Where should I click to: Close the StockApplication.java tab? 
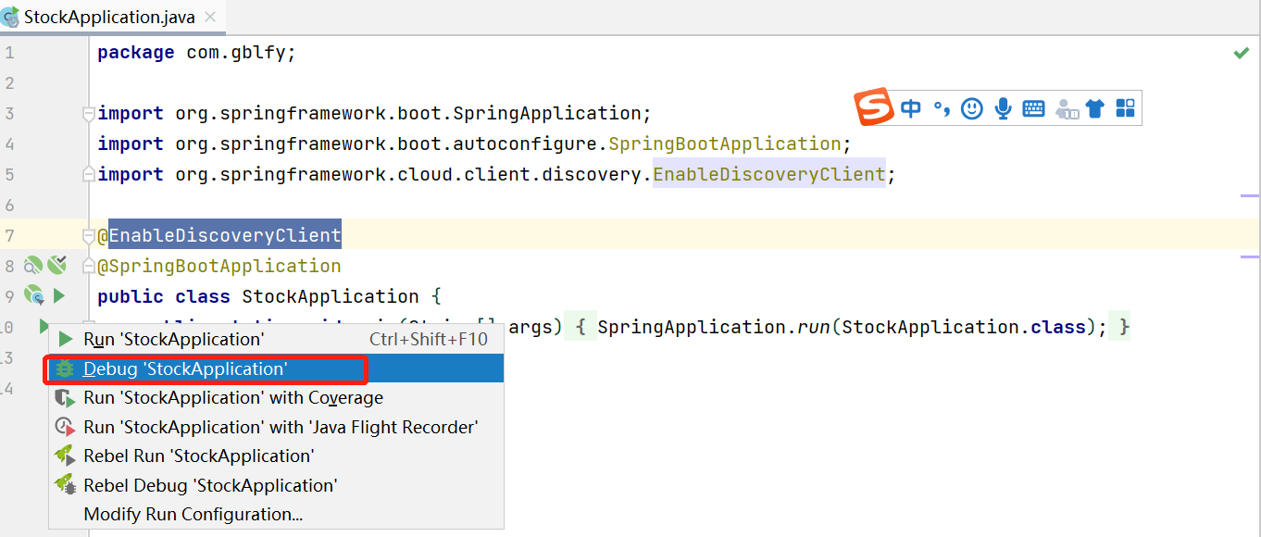tap(210, 17)
